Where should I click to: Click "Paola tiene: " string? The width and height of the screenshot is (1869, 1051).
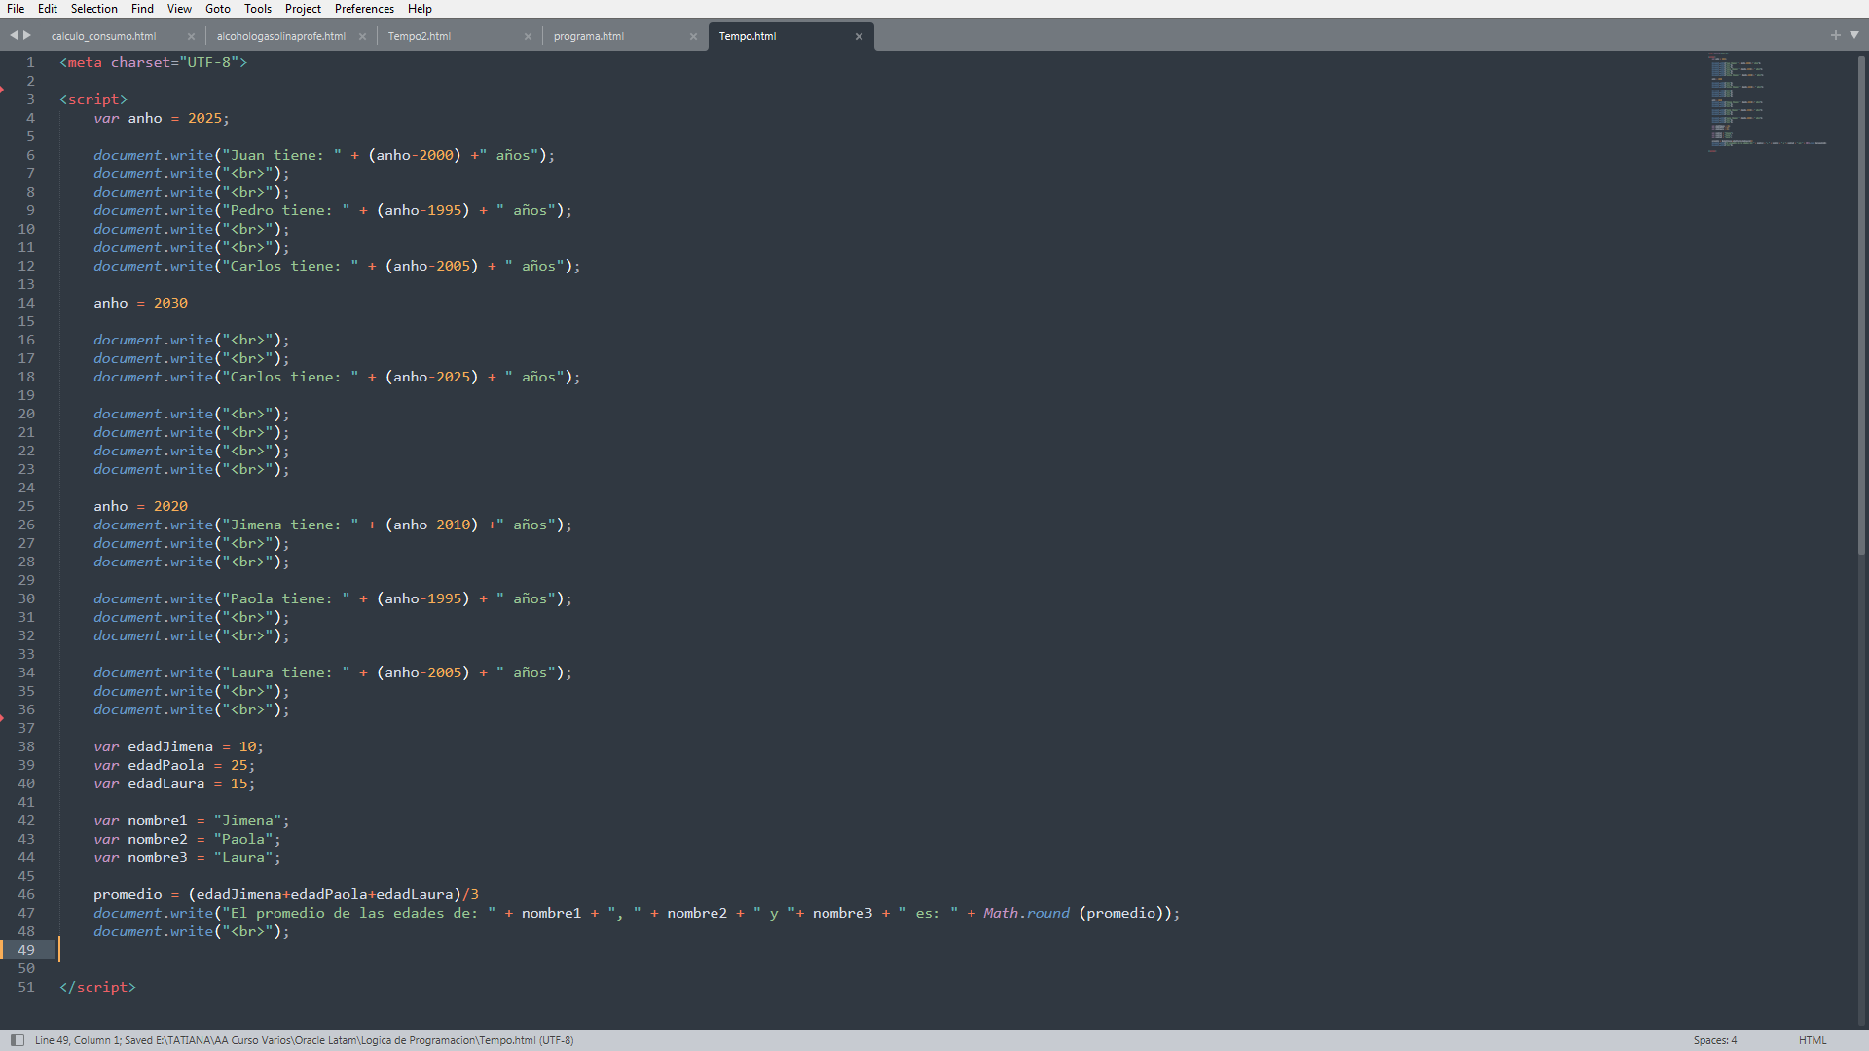pos(286,598)
